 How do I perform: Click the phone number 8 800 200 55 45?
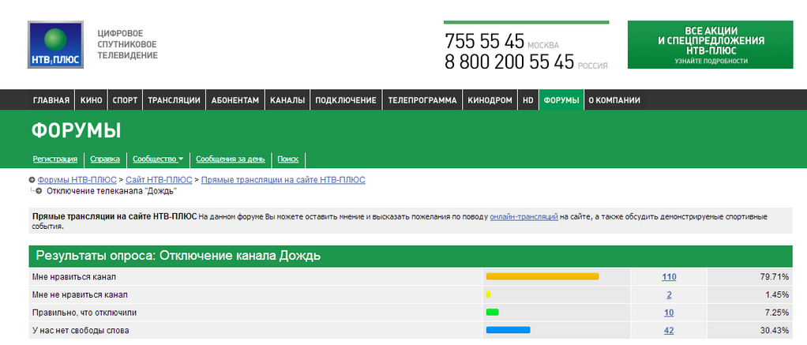coord(509,62)
